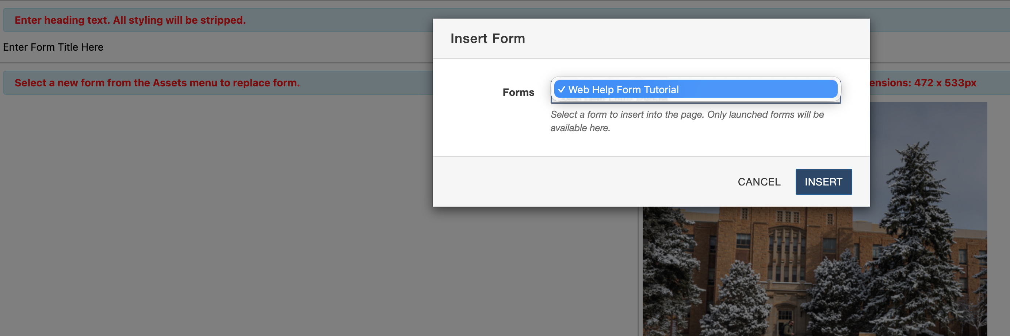
Task: Click the "Insert Form" dialog title
Action: [488, 38]
